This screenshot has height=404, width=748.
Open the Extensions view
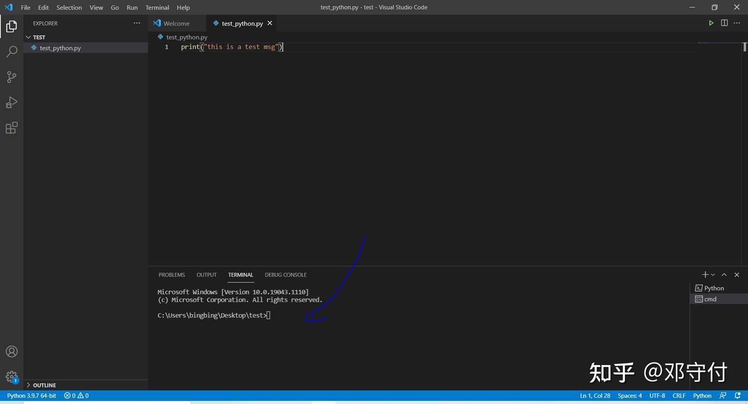(x=11, y=128)
